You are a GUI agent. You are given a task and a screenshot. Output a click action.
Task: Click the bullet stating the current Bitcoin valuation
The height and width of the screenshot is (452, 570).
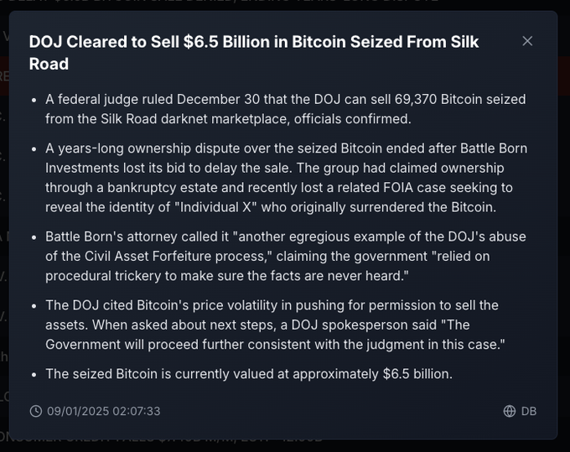[x=249, y=374]
